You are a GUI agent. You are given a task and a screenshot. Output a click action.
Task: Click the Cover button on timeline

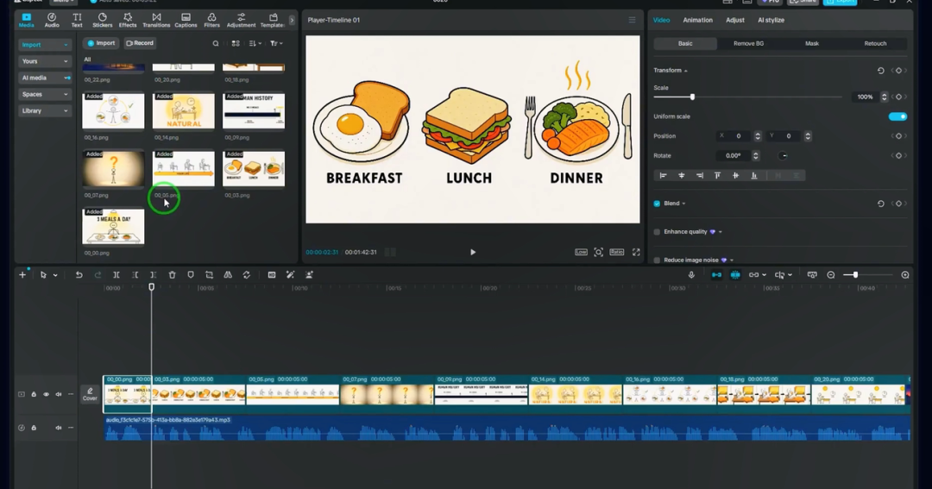[90, 394]
